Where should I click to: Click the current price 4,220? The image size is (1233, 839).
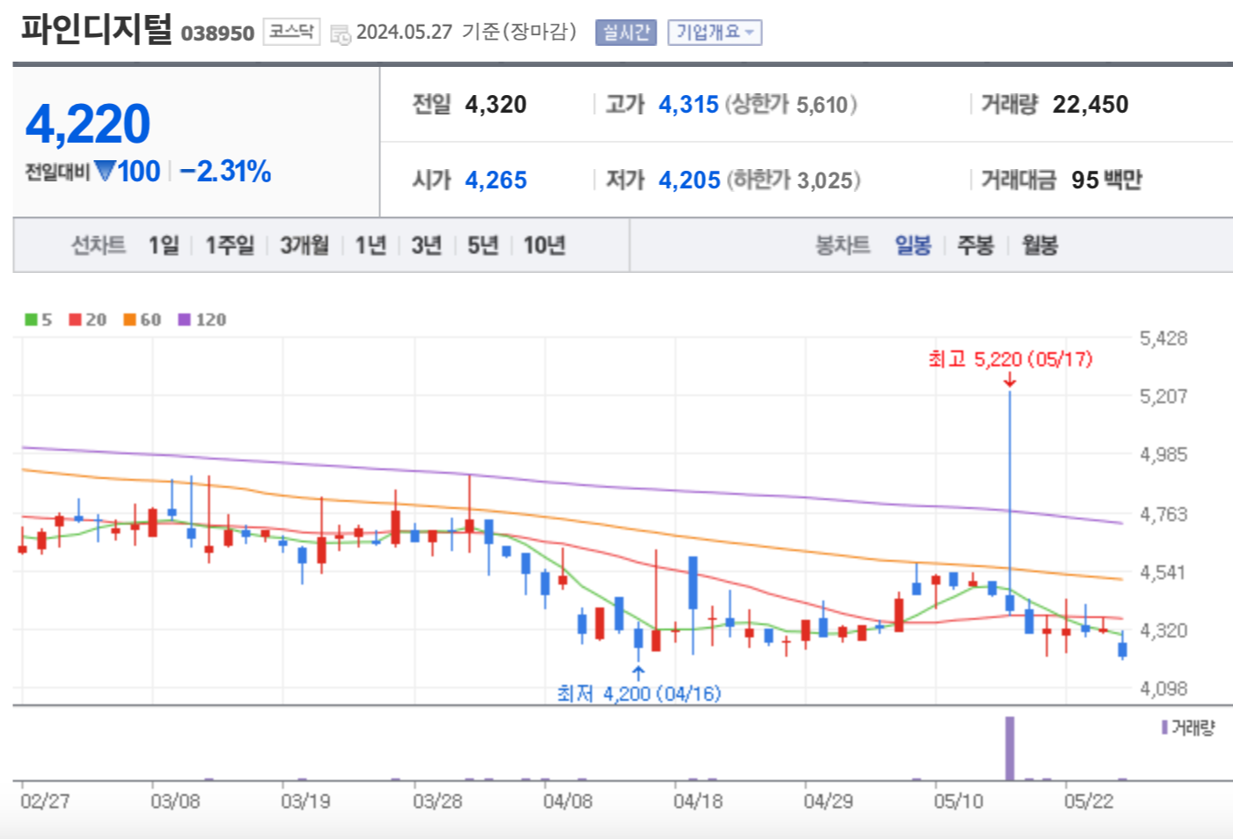pyautogui.click(x=88, y=123)
